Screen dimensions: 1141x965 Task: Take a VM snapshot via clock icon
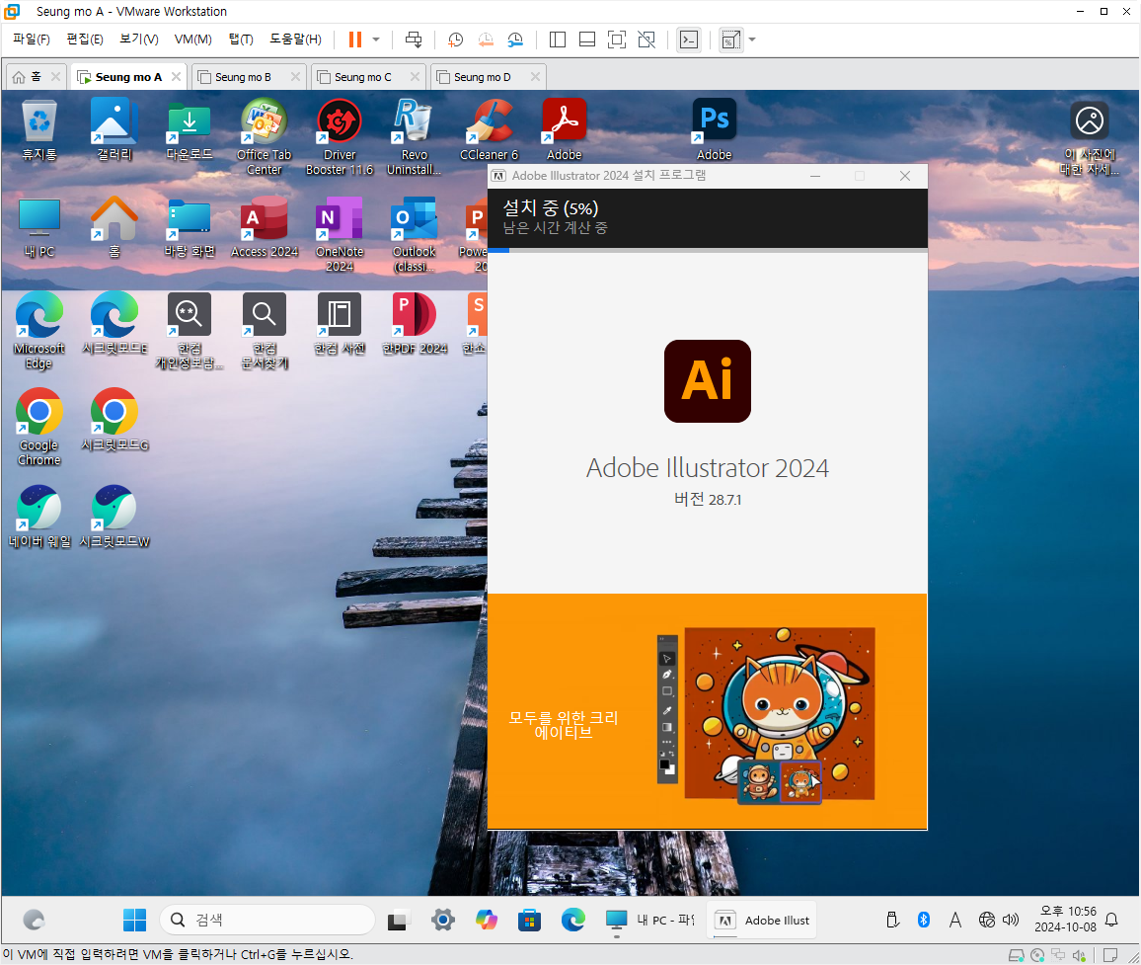click(456, 40)
